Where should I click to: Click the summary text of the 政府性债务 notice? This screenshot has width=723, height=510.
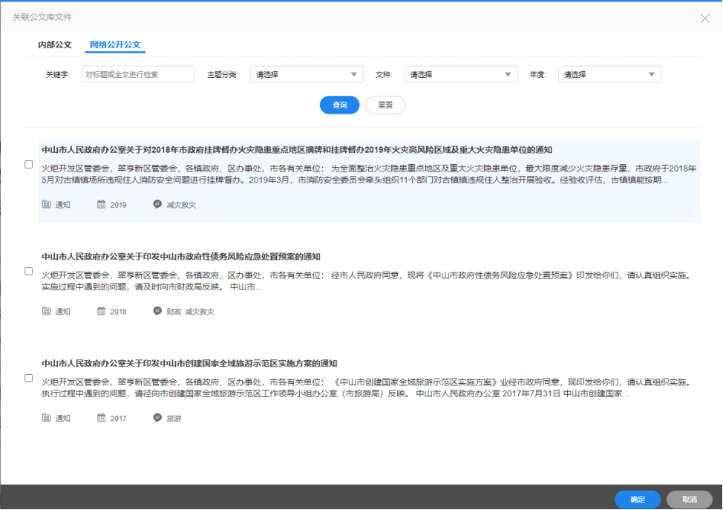pyautogui.click(x=367, y=281)
